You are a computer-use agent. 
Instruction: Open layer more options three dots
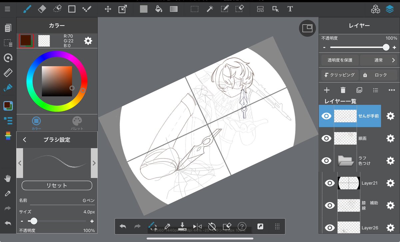point(391,90)
